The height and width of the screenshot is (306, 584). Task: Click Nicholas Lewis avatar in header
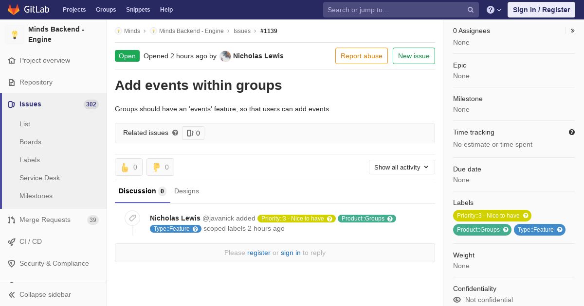[x=225, y=56]
